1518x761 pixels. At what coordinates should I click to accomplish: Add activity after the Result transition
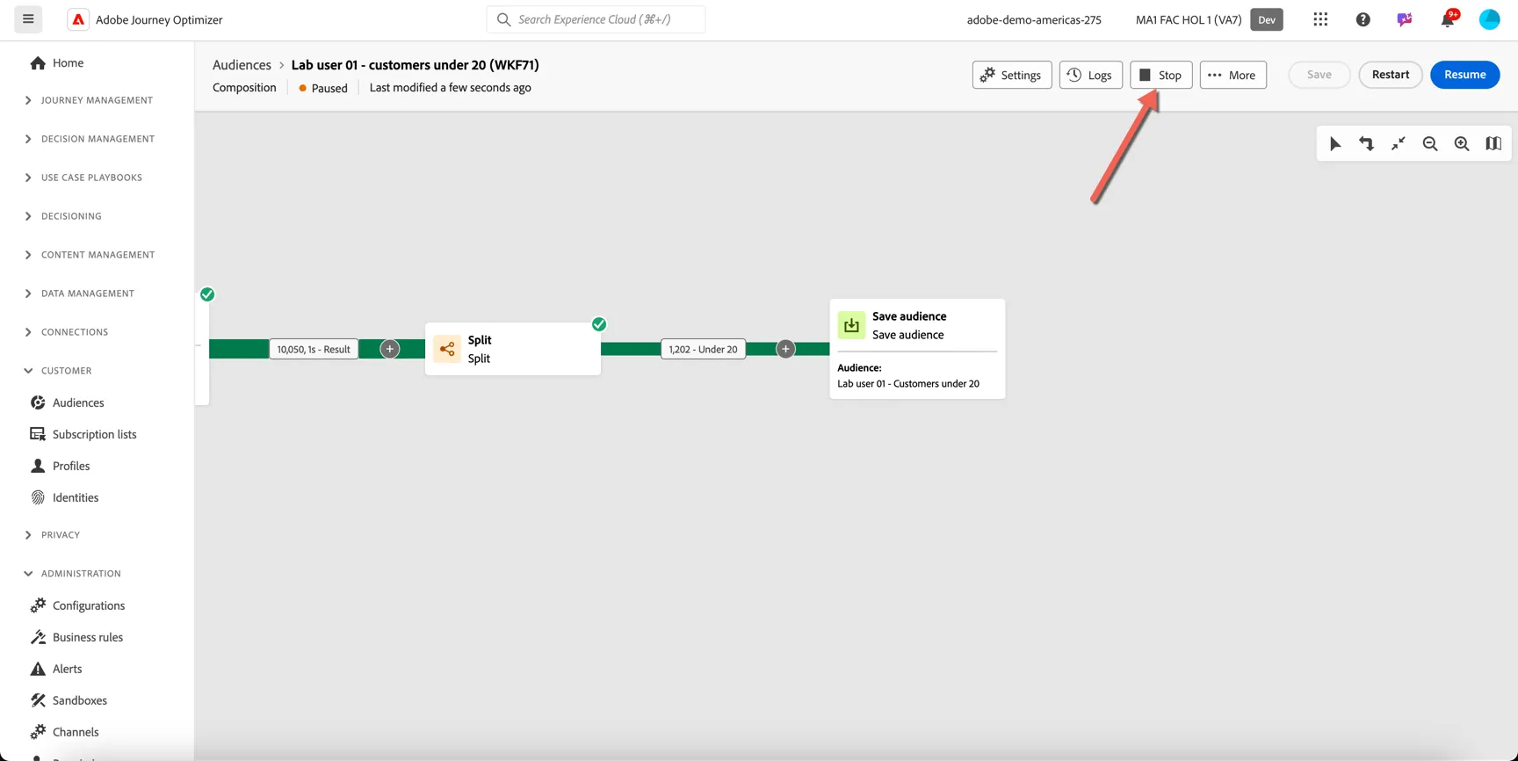[390, 349]
